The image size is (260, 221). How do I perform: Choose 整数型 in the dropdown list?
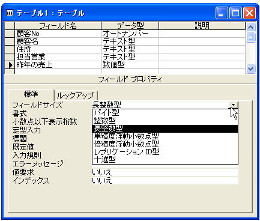coord(165,121)
